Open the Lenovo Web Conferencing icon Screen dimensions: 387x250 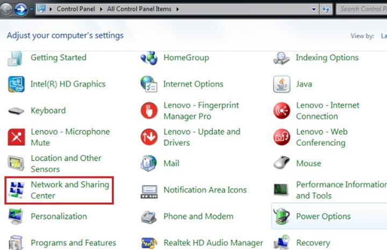tap(282, 137)
